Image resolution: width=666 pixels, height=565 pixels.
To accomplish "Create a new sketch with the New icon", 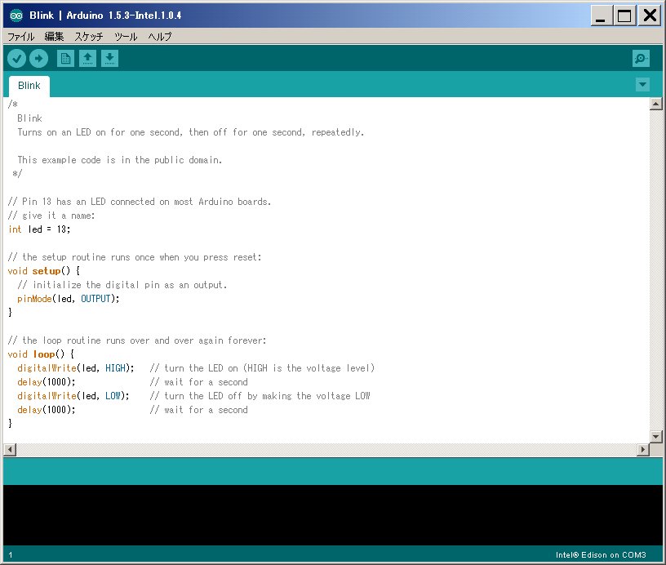I will [x=65, y=58].
